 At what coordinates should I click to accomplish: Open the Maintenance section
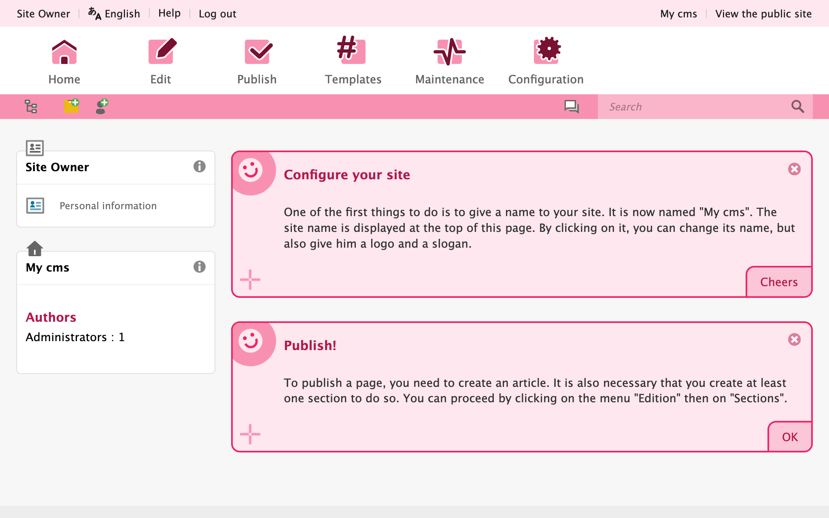pyautogui.click(x=449, y=62)
